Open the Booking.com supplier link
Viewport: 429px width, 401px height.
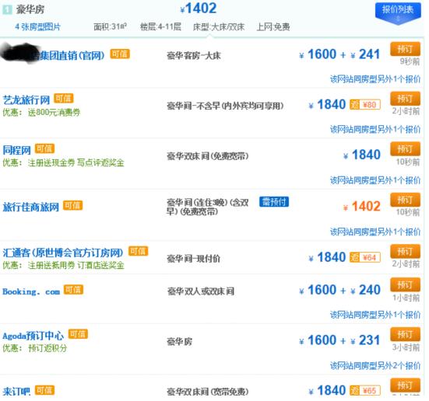(x=31, y=291)
